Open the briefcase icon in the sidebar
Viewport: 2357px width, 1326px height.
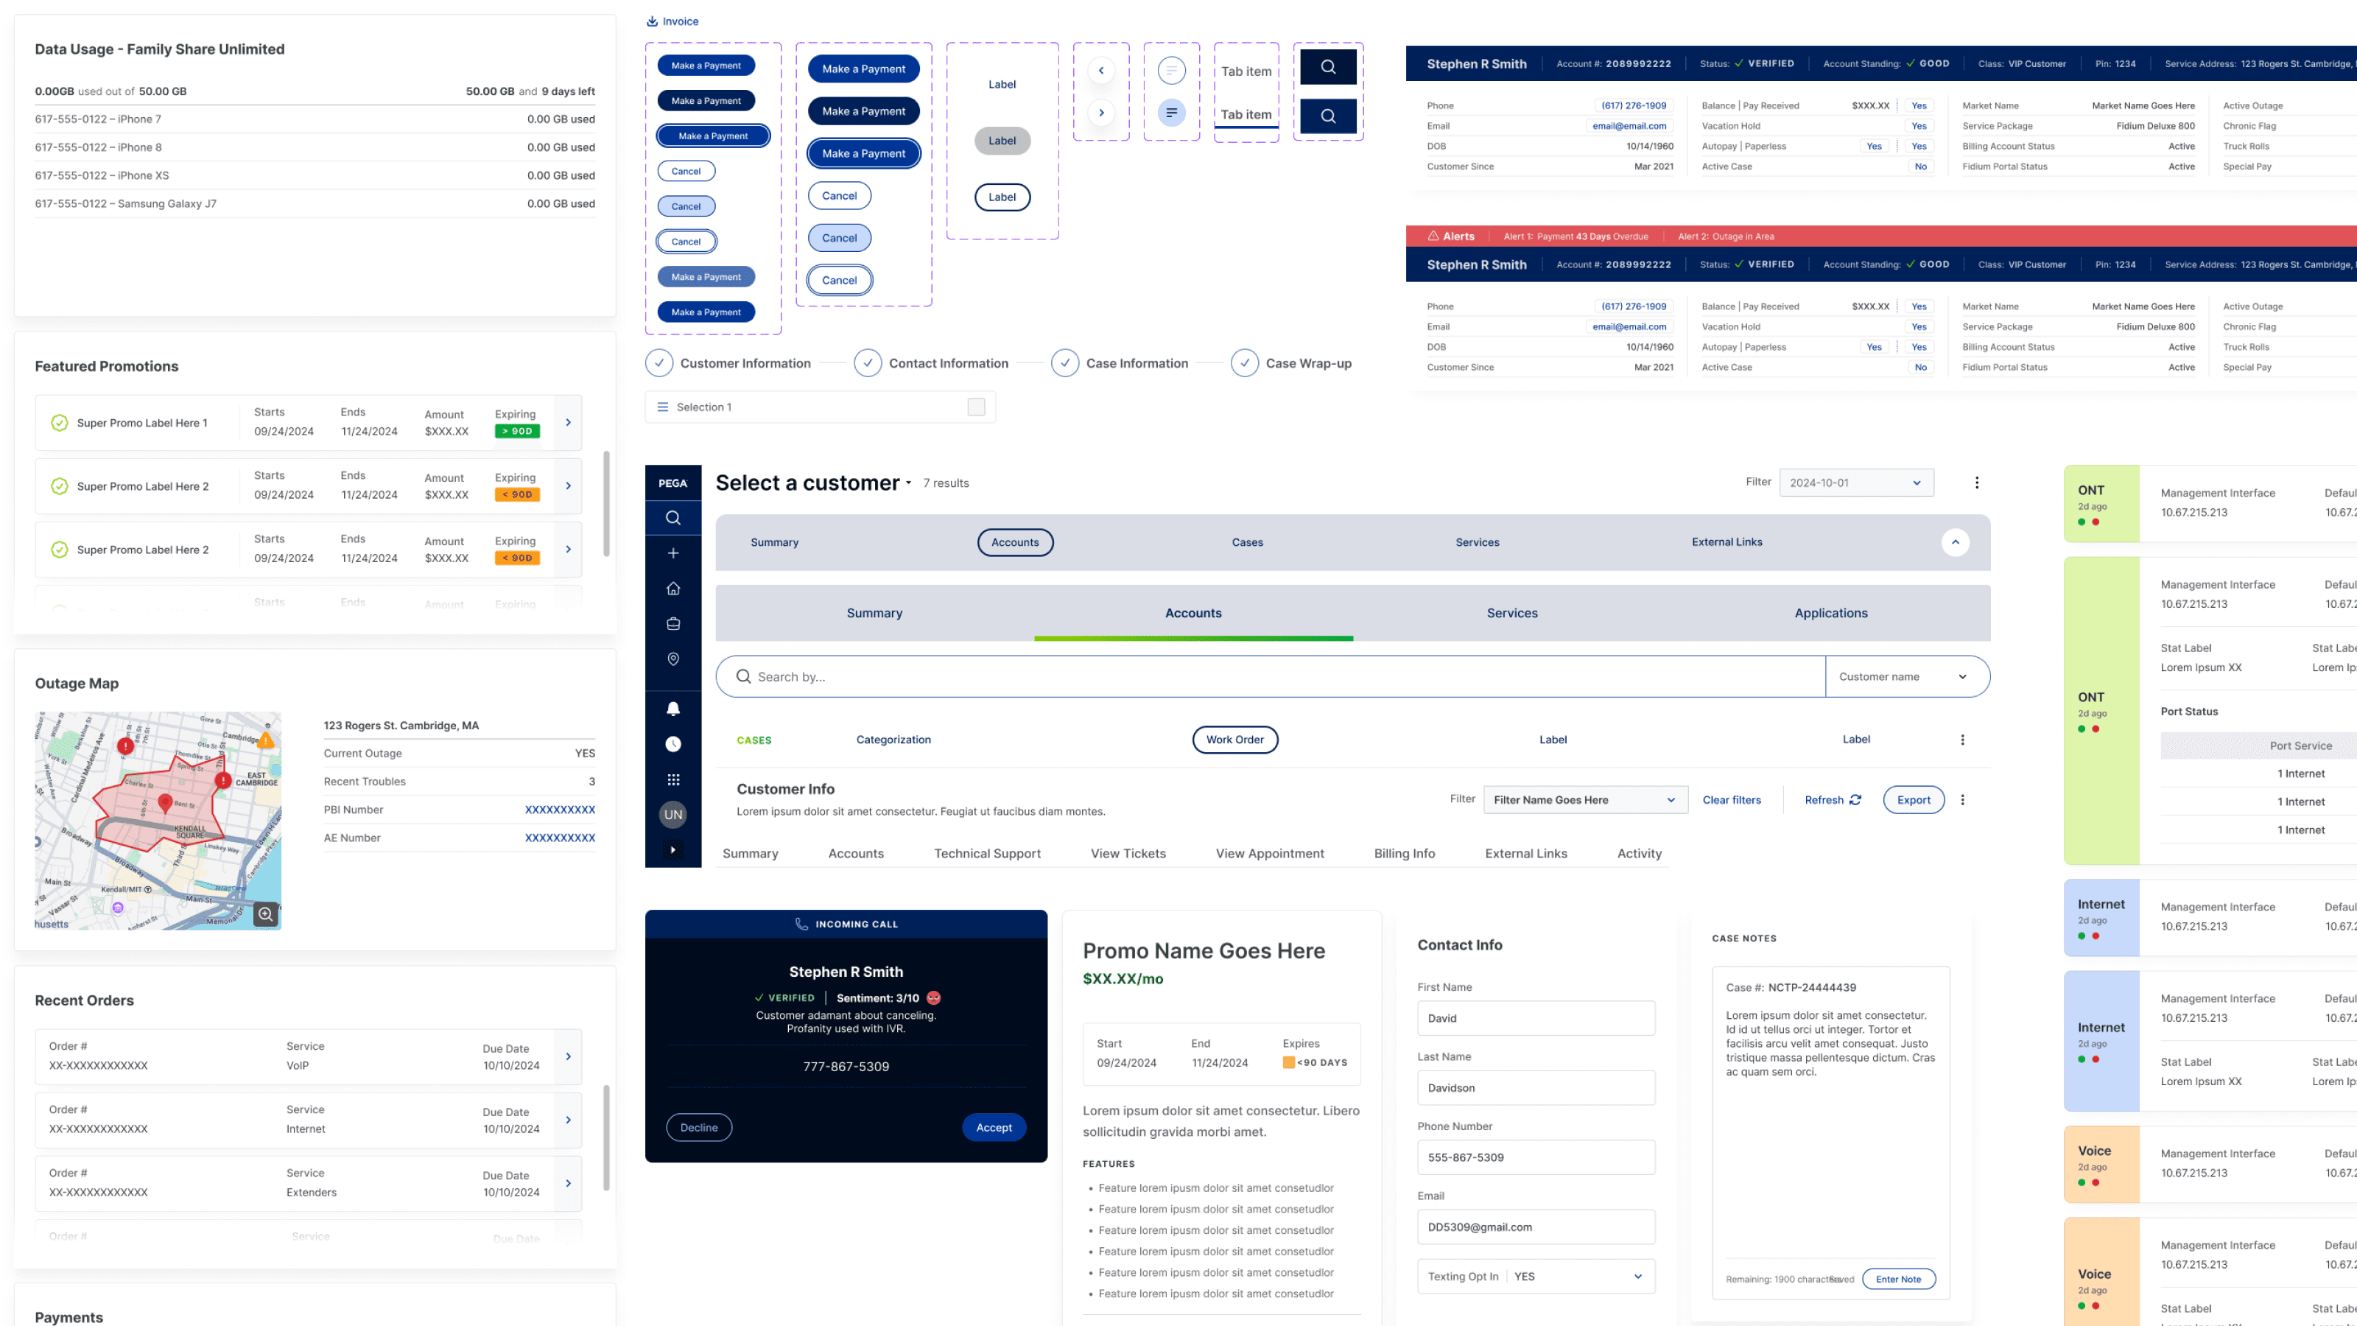[x=672, y=624]
